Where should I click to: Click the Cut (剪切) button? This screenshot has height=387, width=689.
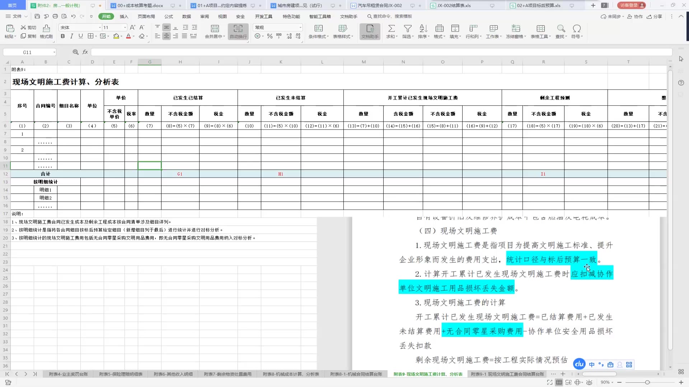pos(28,28)
